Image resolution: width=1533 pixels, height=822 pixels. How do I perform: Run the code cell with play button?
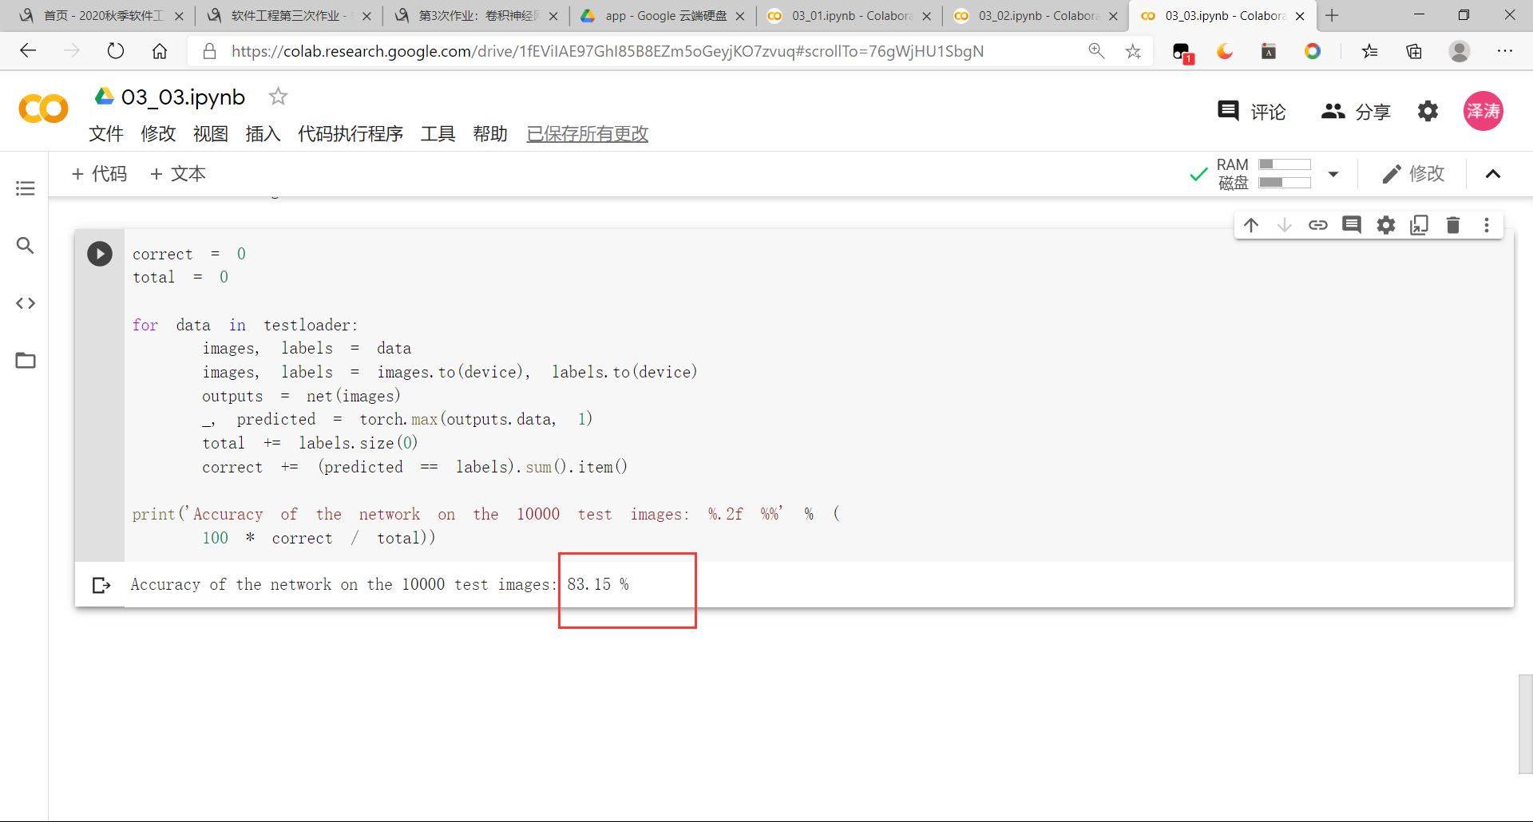pyautogui.click(x=100, y=254)
